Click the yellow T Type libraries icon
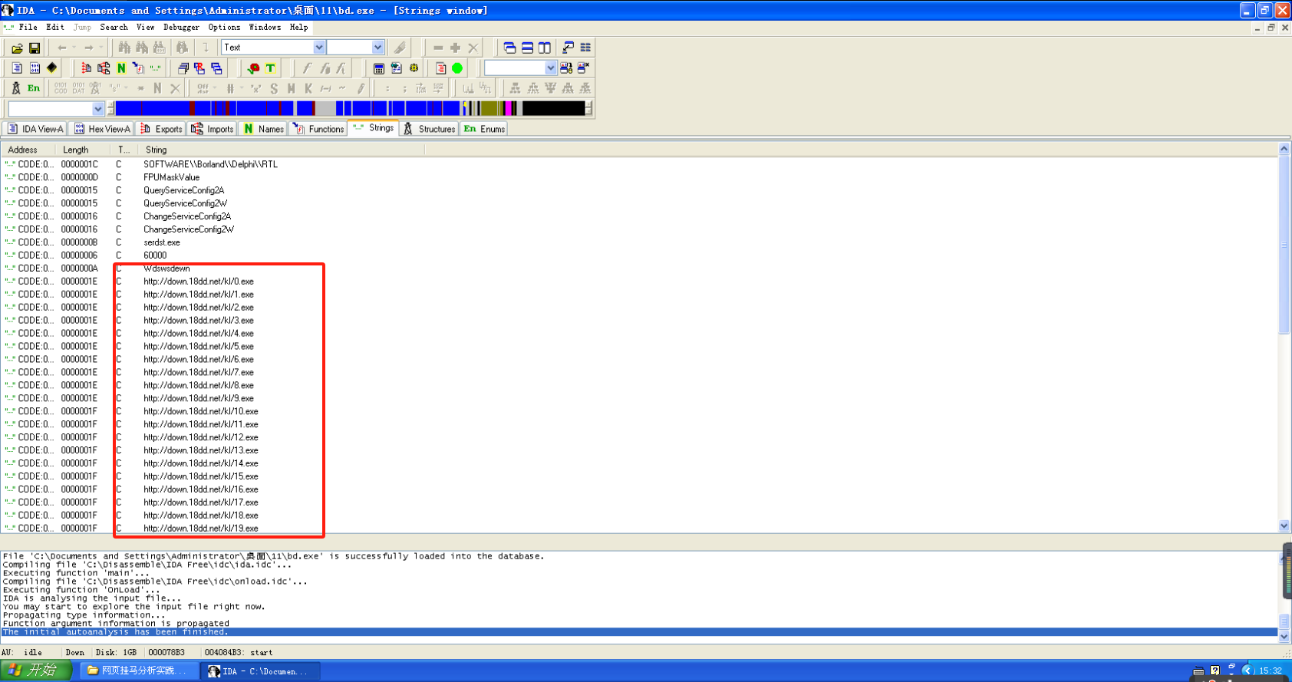This screenshot has width=1292, height=682. [x=270, y=68]
